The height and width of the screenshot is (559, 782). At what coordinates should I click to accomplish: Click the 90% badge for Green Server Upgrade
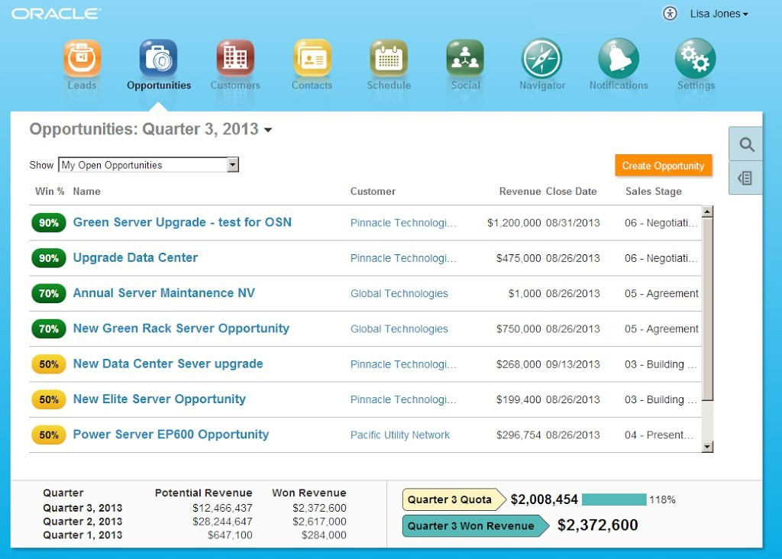[x=48, y=223]
